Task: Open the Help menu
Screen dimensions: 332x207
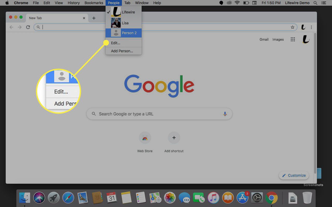Action: pos(157,3)
